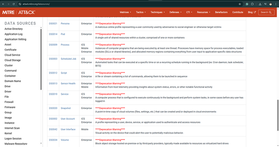The height and width of the screenshot is (147, 279).
Task: Click the MITRE ATT&CK logo
Action: coord(19,12)
